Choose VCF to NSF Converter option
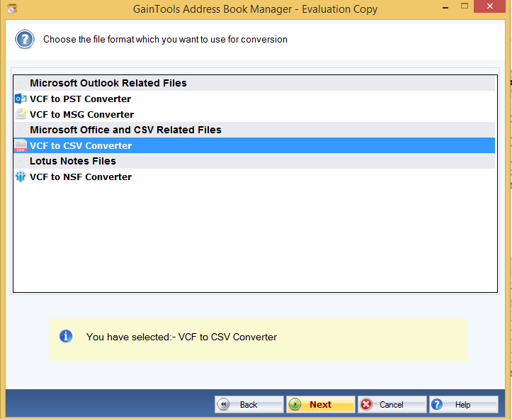 254,177
